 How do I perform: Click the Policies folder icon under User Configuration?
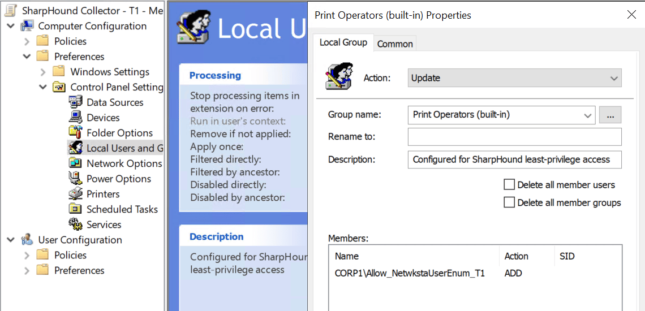pos(43,254)
